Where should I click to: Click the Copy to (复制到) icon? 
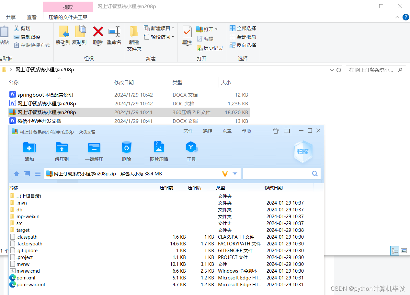tap(80, 32)
